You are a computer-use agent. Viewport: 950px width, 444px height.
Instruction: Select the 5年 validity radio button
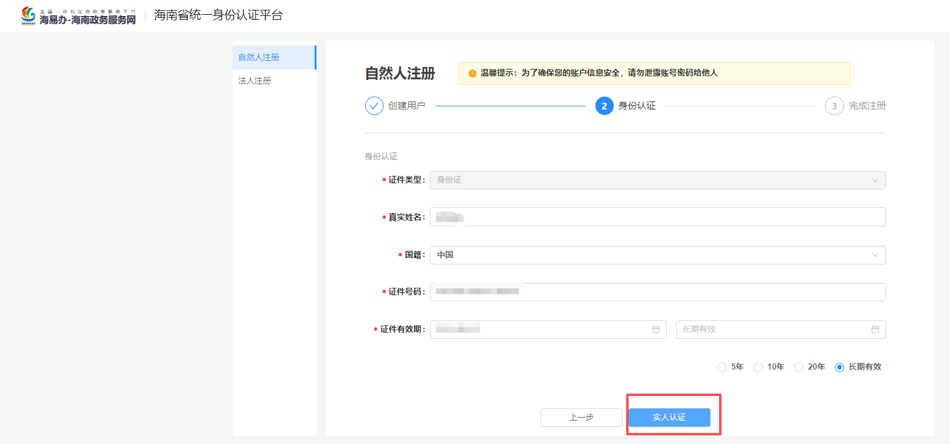721,367
